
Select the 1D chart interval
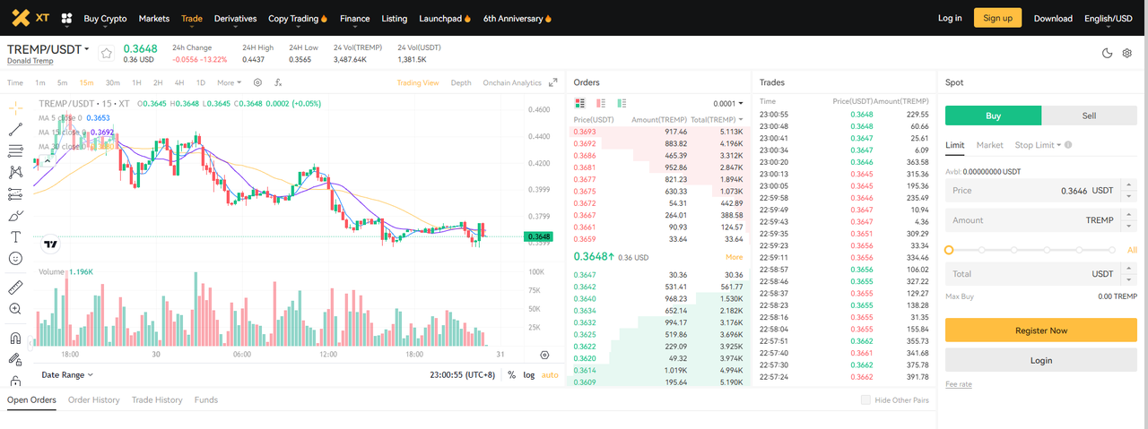click(x=201, y=82)
